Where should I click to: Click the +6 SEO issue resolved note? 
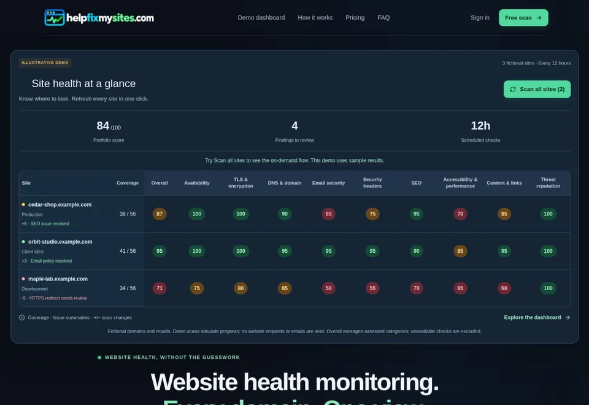45,223
